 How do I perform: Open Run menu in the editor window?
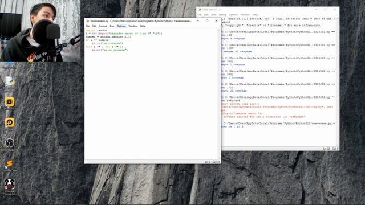click(112, 26)
